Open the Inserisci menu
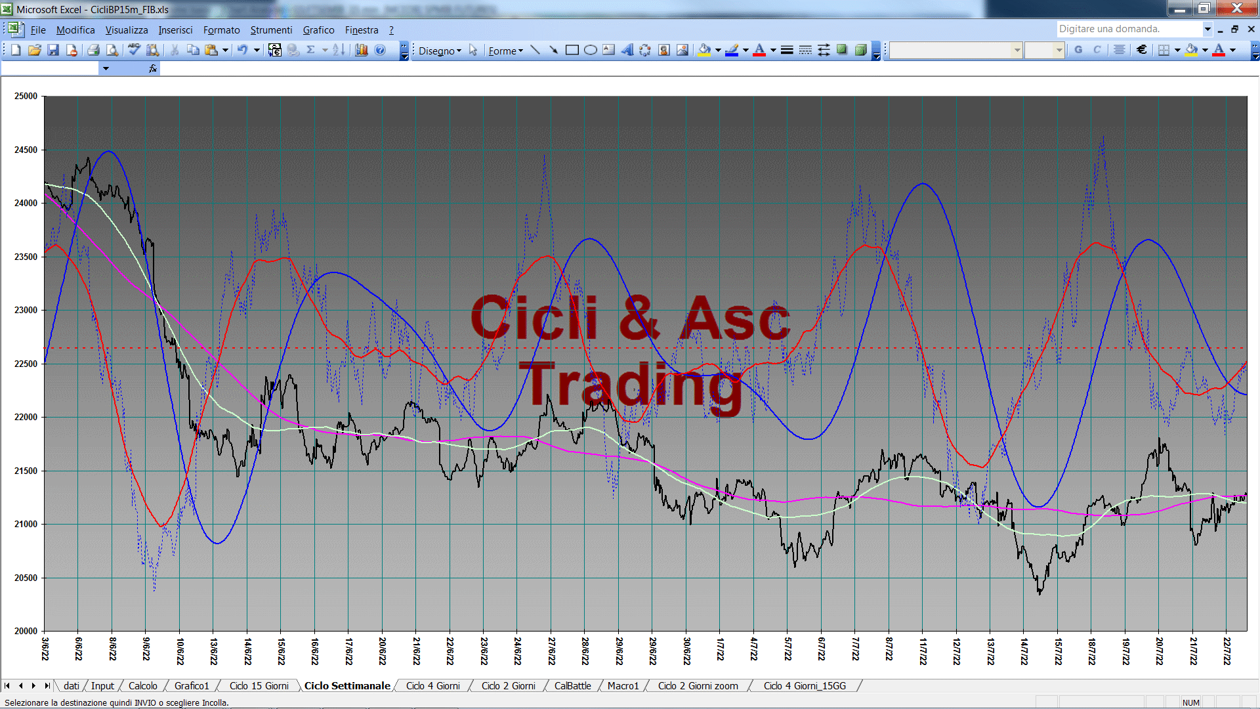Viewport: 1260px width, 709px height. click(175, 30)
